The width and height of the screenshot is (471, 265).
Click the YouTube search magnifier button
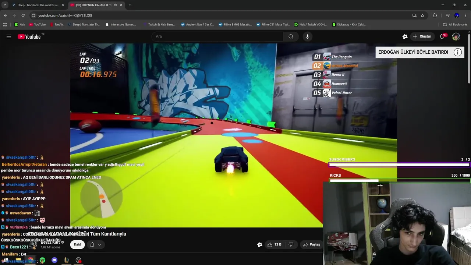291,36
